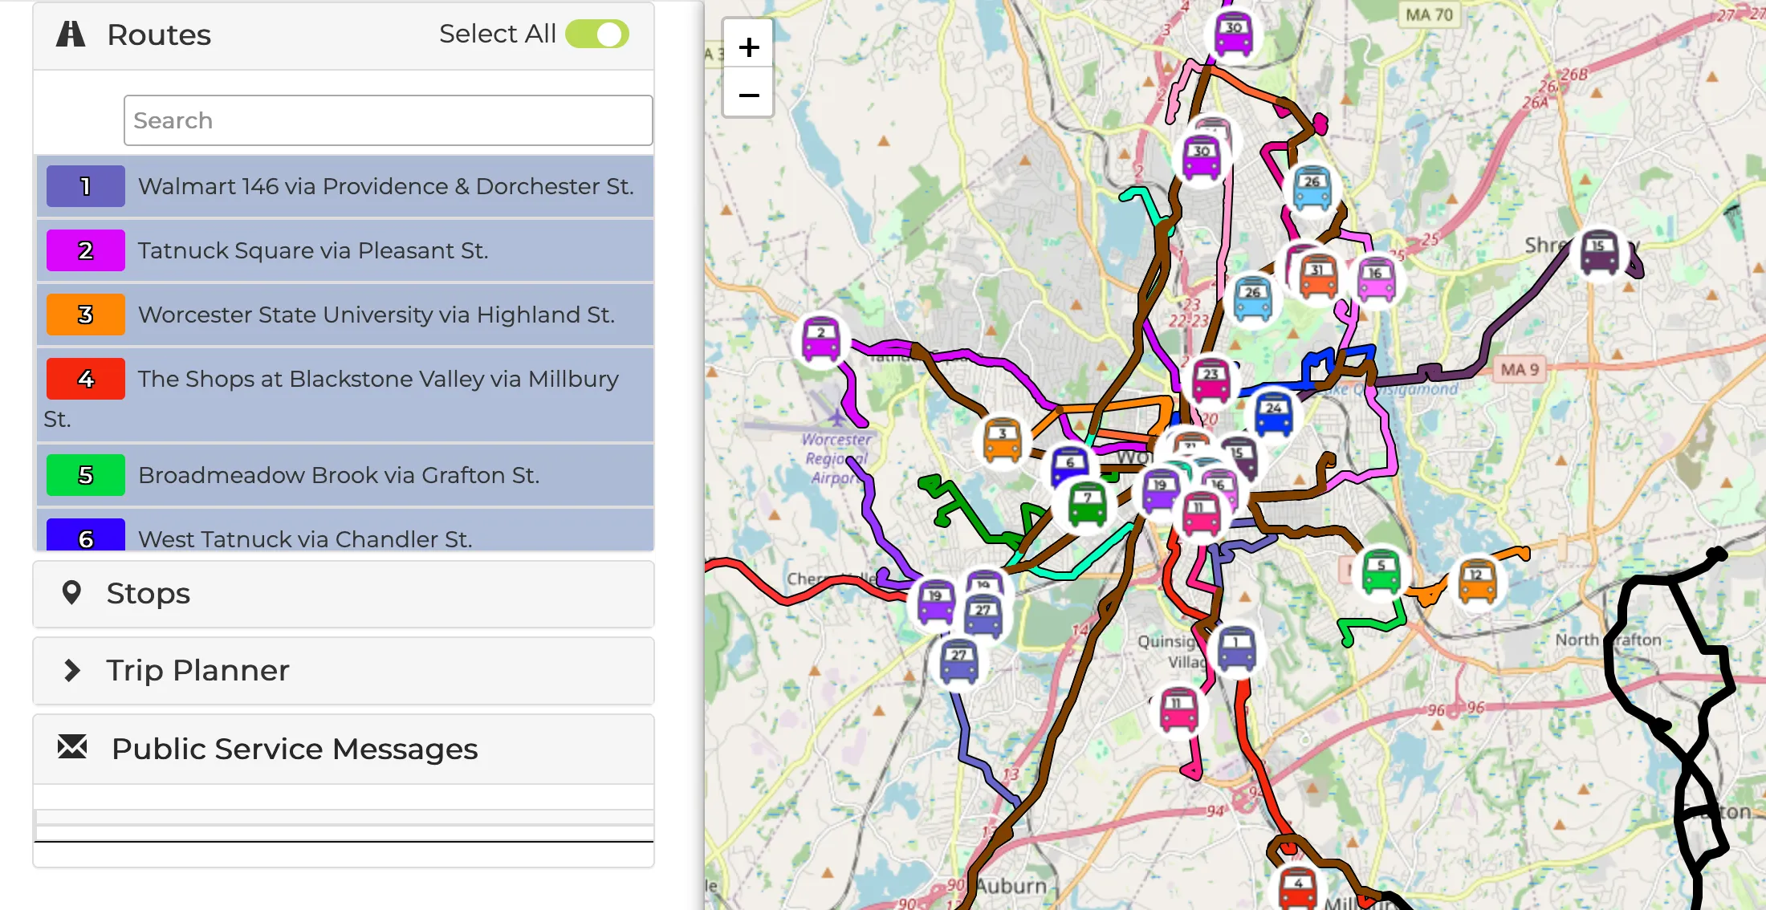Click the purple route 1 color badge
Viewport: 1766px width, 910px height.
pyautogui.click(x=86, y=186)
